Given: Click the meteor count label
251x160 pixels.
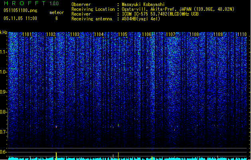Looking at the screenshot, I should (57, 12).
